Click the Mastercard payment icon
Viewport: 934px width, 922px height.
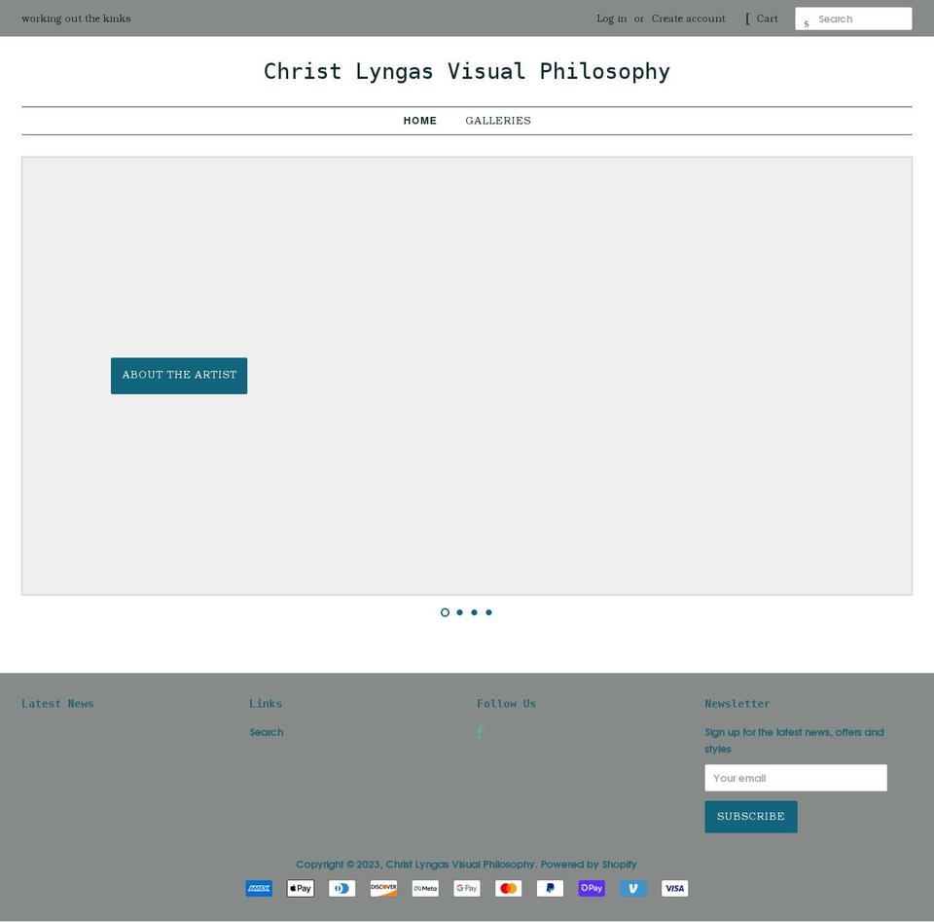coord(508,888)
